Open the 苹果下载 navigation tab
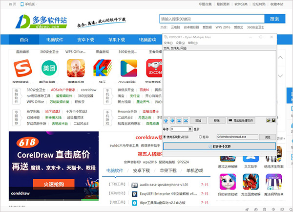This screenshot has width=293, height=212. (x=117, y=40)
